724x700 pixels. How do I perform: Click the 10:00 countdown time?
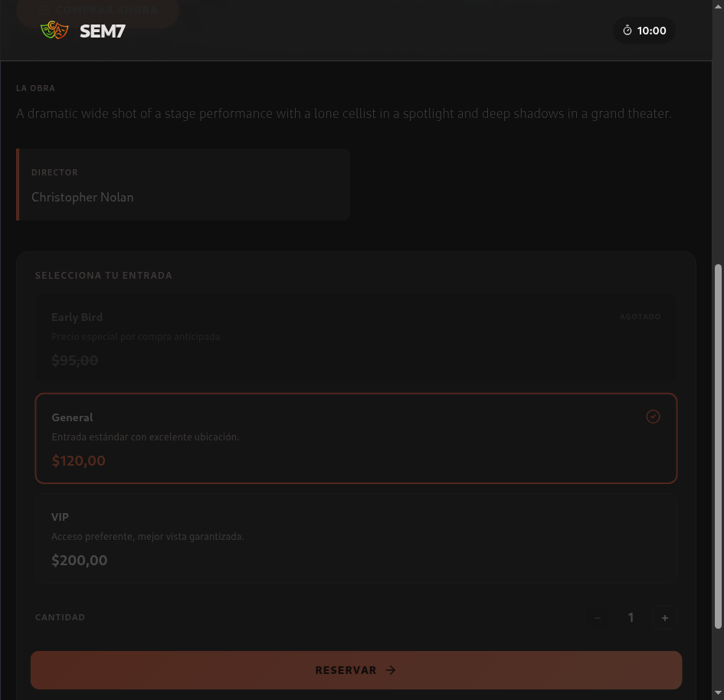click(x=651, y=31)
